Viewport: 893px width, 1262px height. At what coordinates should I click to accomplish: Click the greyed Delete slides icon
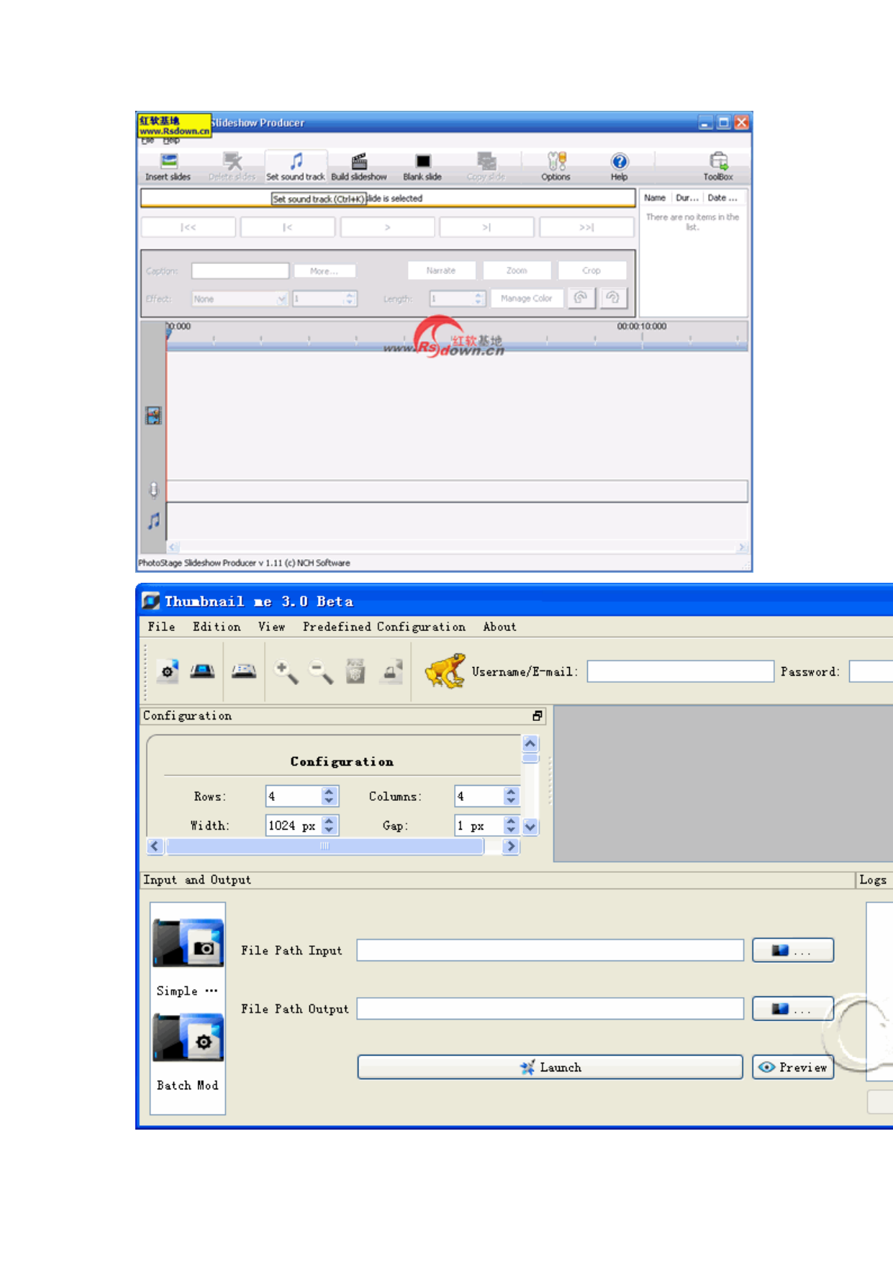tap(232, 160)
